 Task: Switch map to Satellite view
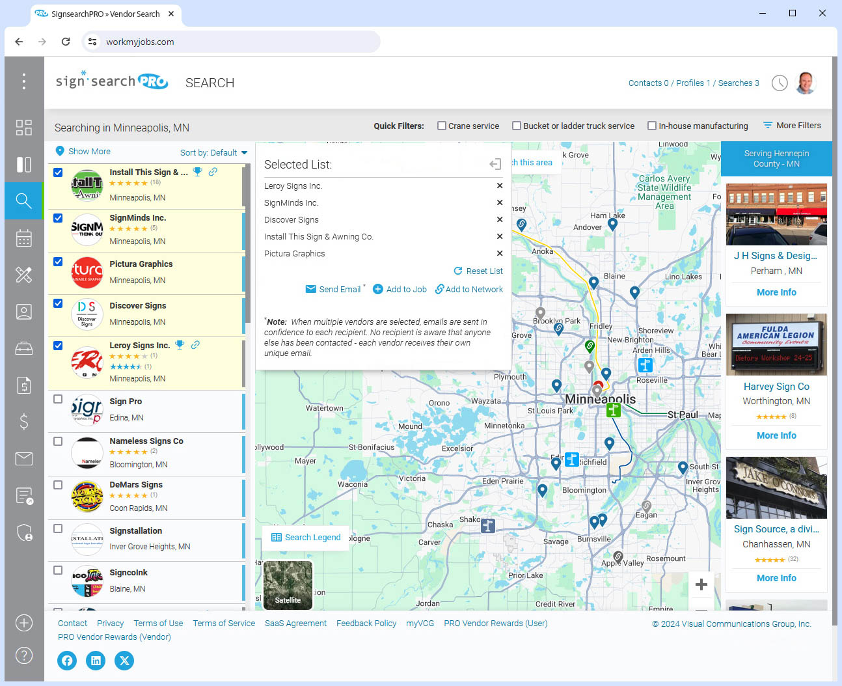coord(288,585)
